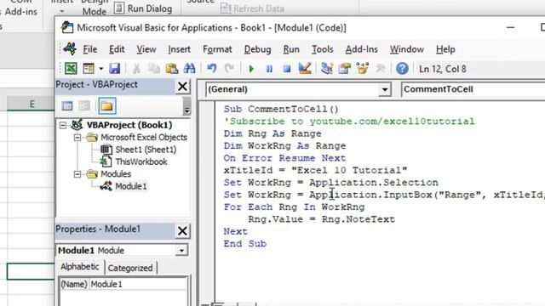Open the Tools menu
This screenshot has height=306, width=545.
pyautogui.click(x=322, y=49)
